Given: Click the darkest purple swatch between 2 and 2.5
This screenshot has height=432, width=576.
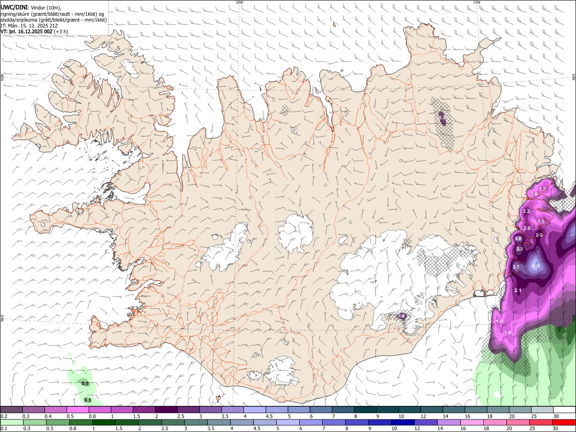Looking at the screenshot, I should pyautogui.click(x=166, y=410).
